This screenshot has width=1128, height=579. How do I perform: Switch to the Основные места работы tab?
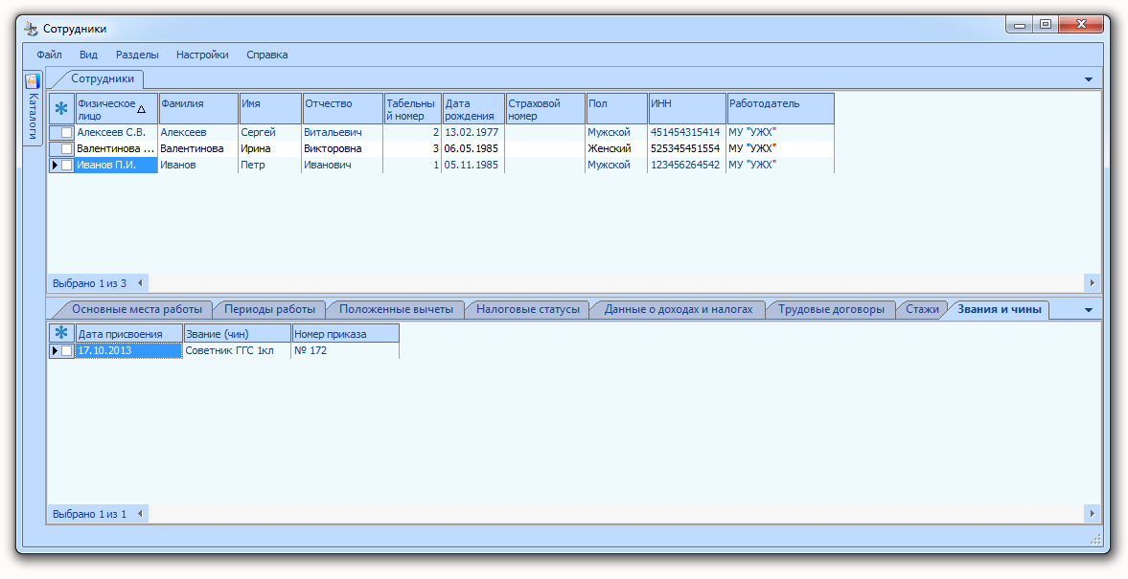coord(137,310)
